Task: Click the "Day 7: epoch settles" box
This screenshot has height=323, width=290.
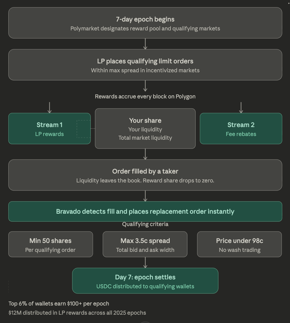Action: coord(145,281)
